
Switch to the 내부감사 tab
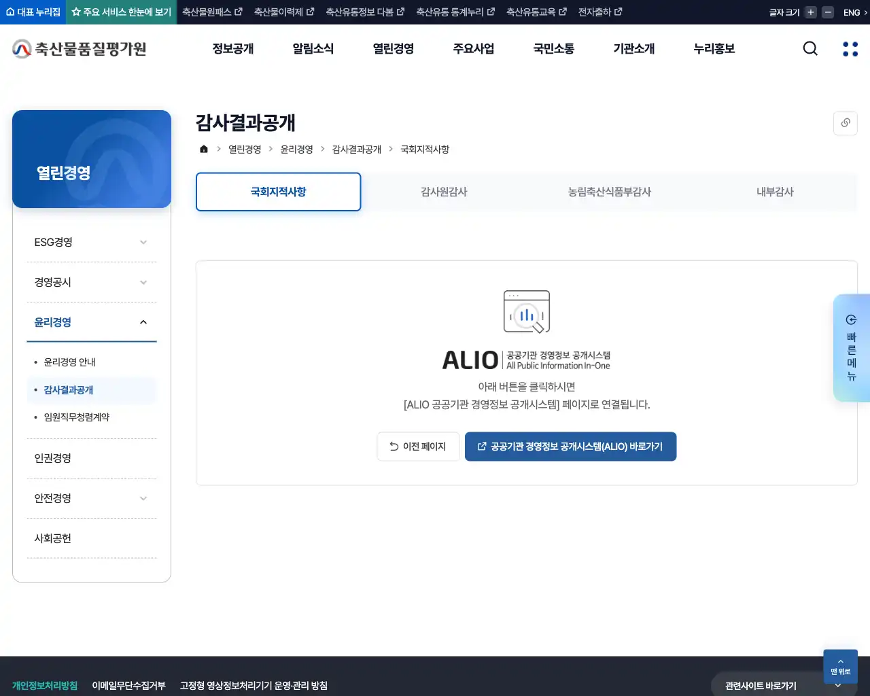point(775,192)
